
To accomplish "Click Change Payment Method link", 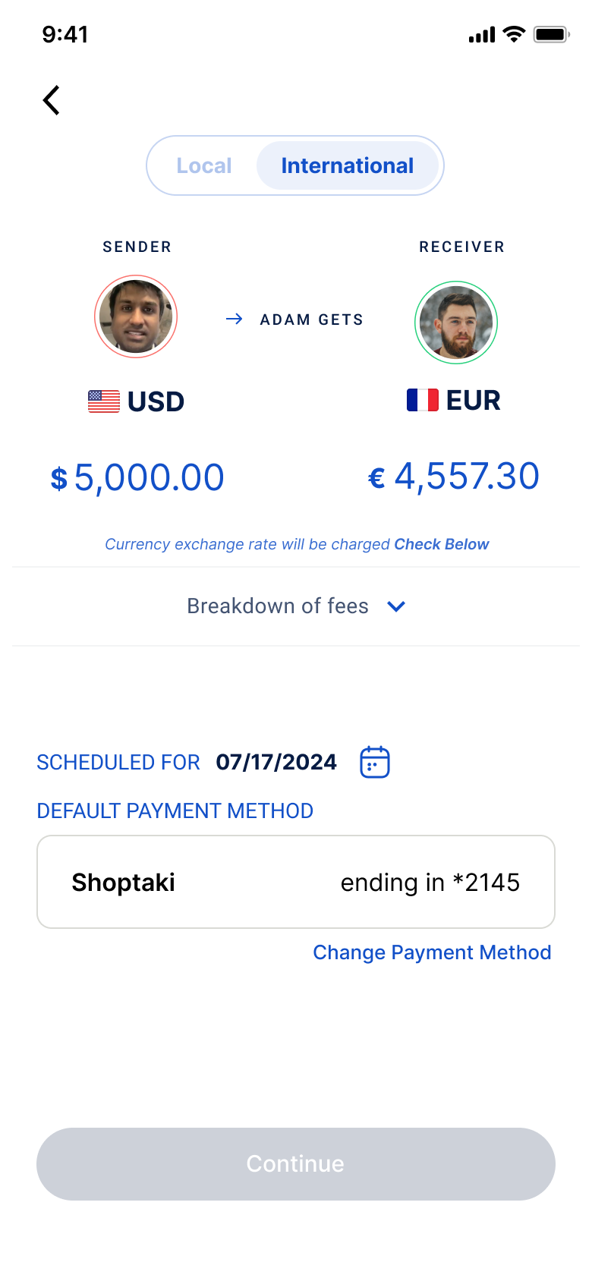I will point(432,952).
